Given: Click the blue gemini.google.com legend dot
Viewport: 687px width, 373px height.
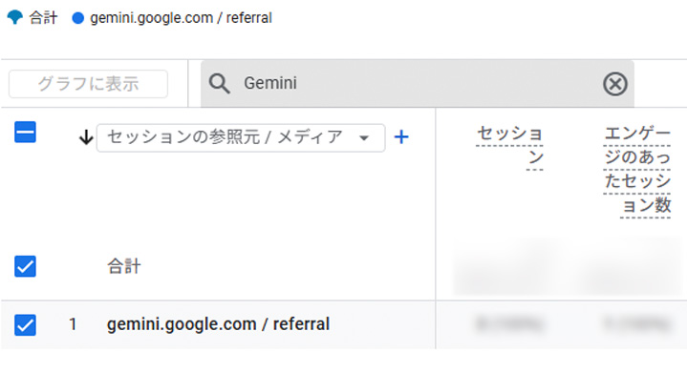Looking at the screenshot, I should 78,18.
